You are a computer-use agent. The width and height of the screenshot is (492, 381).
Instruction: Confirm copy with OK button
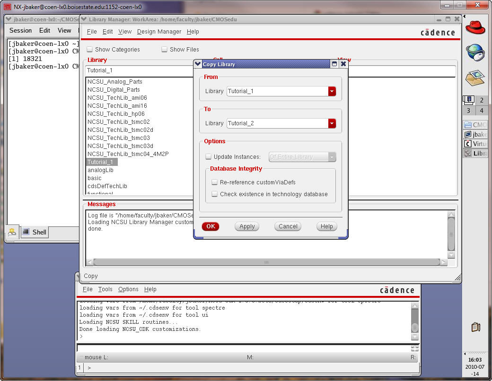pyautogui.click(x=211, y=226)
